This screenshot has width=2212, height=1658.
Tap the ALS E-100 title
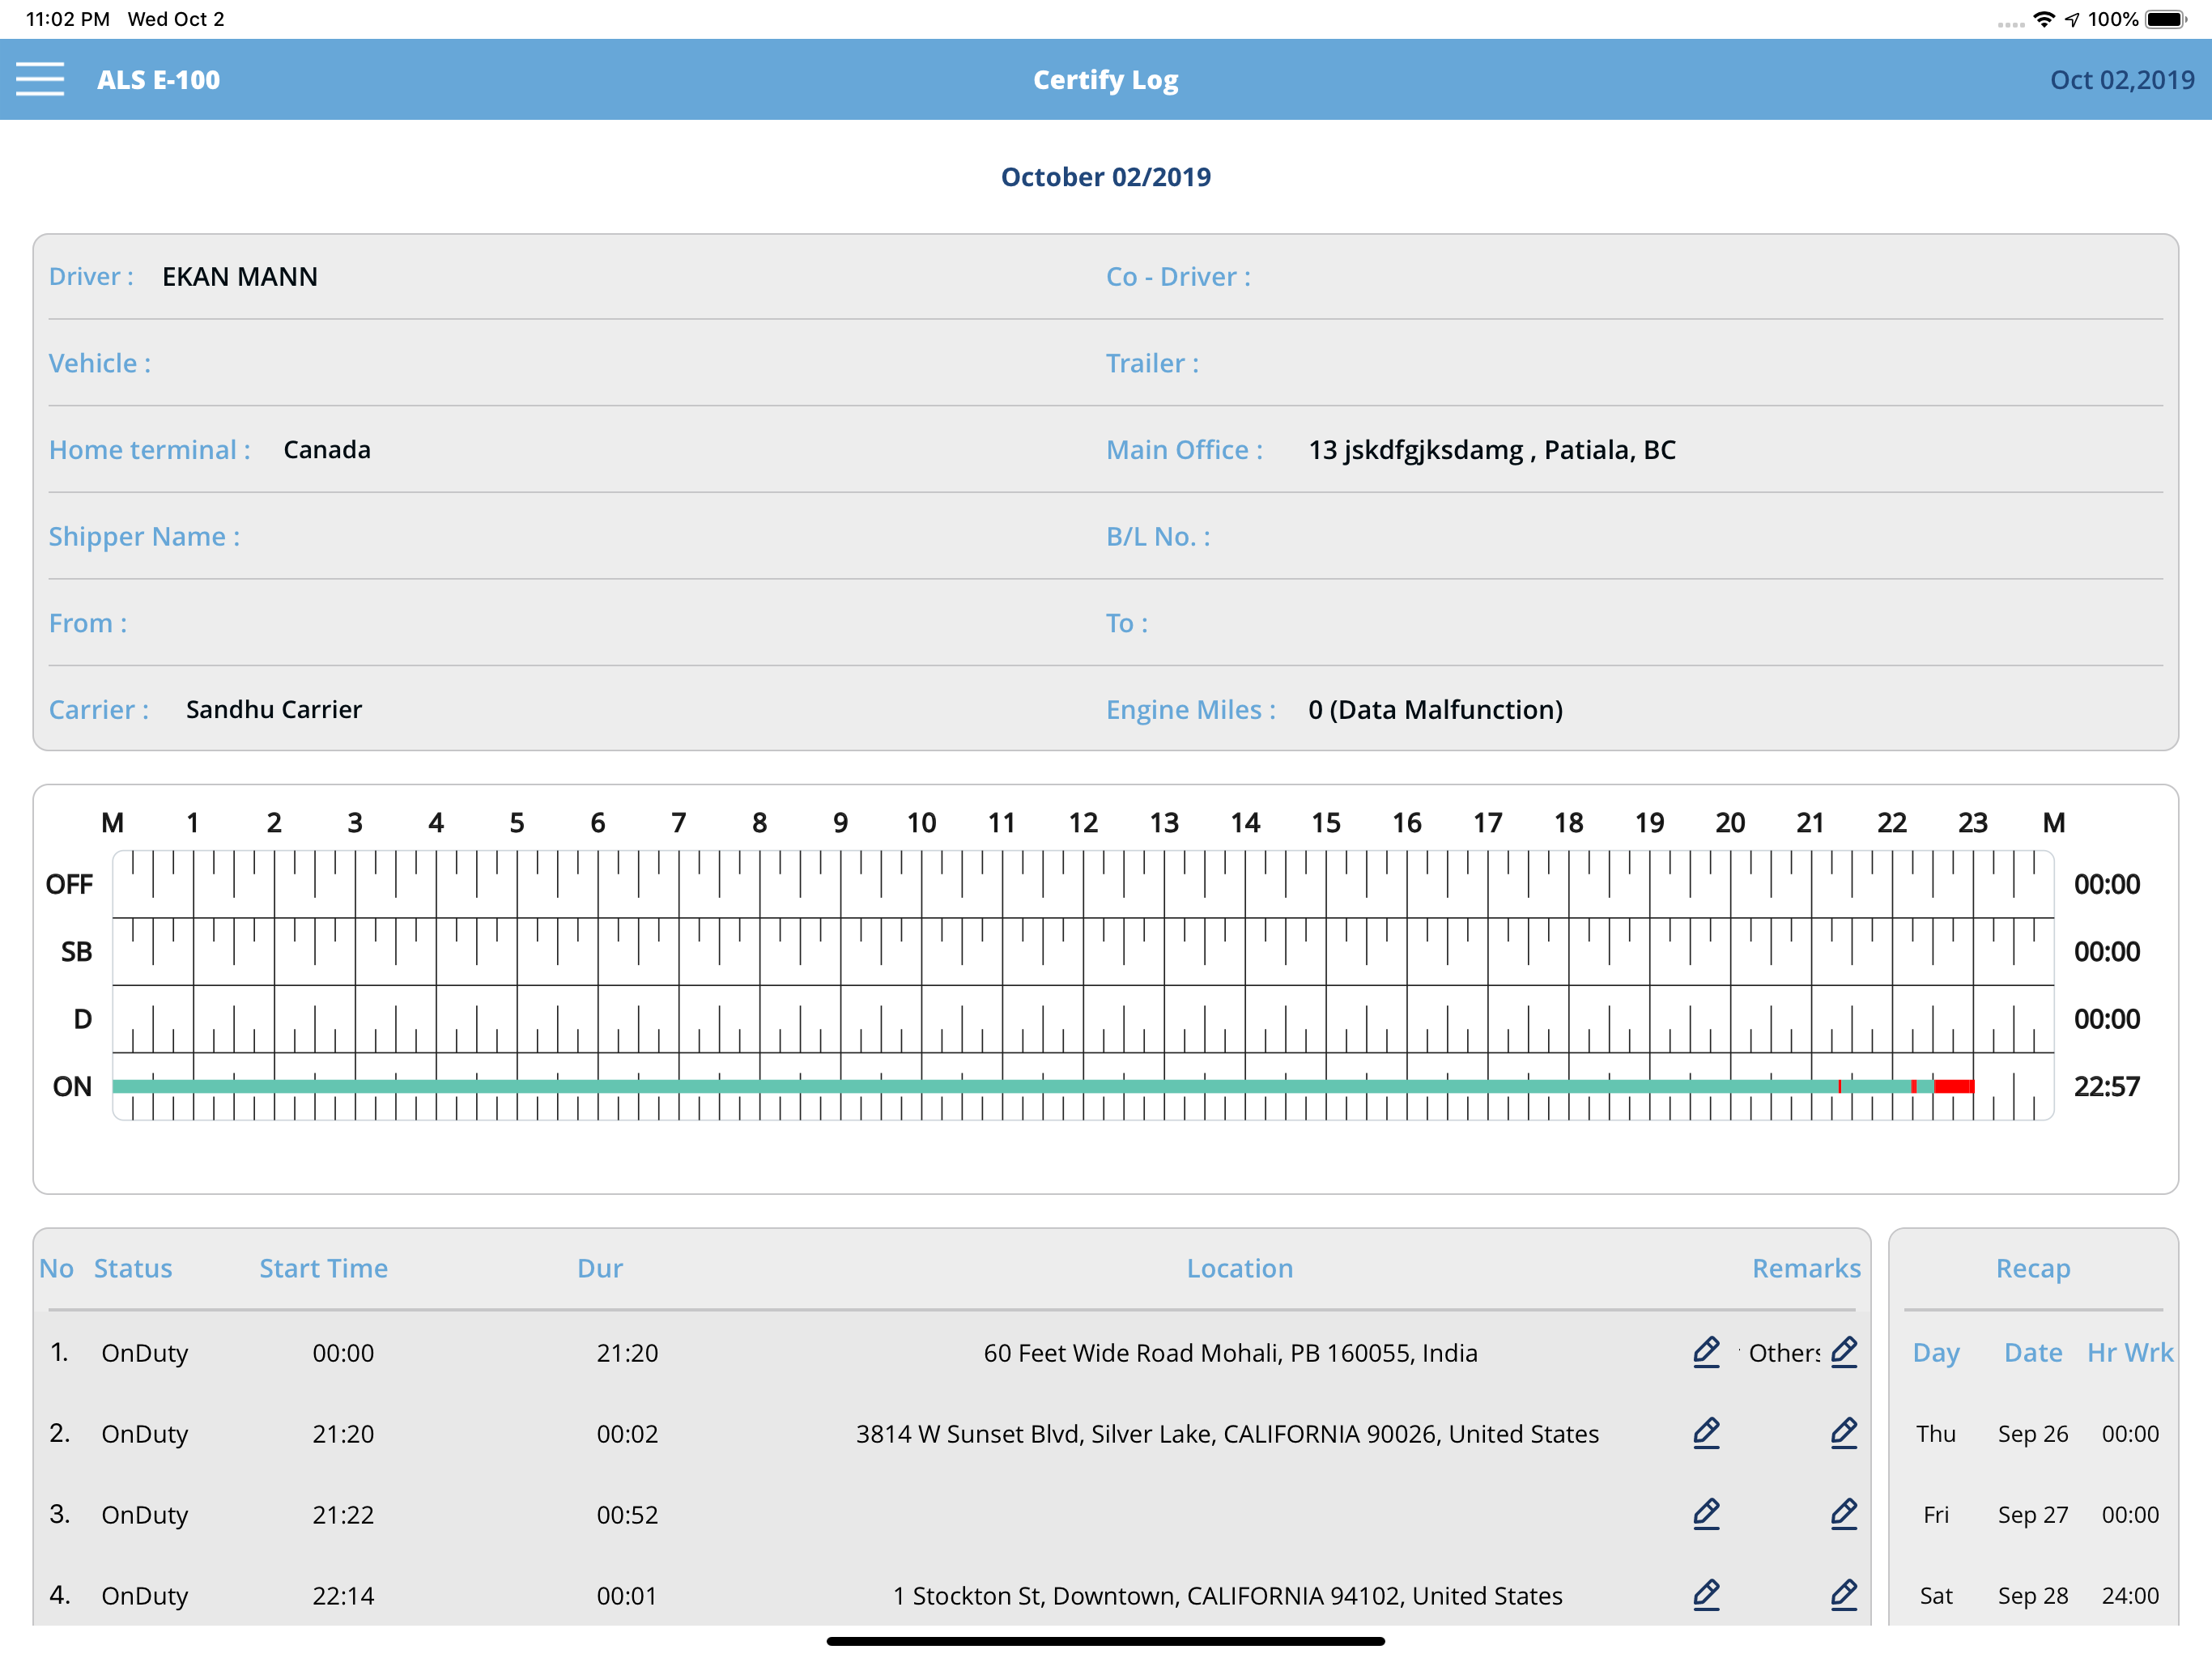158,80
